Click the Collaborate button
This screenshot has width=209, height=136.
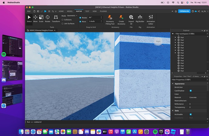point(184,11)
